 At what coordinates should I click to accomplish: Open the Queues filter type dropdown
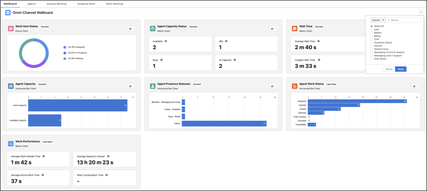(378, 20)
